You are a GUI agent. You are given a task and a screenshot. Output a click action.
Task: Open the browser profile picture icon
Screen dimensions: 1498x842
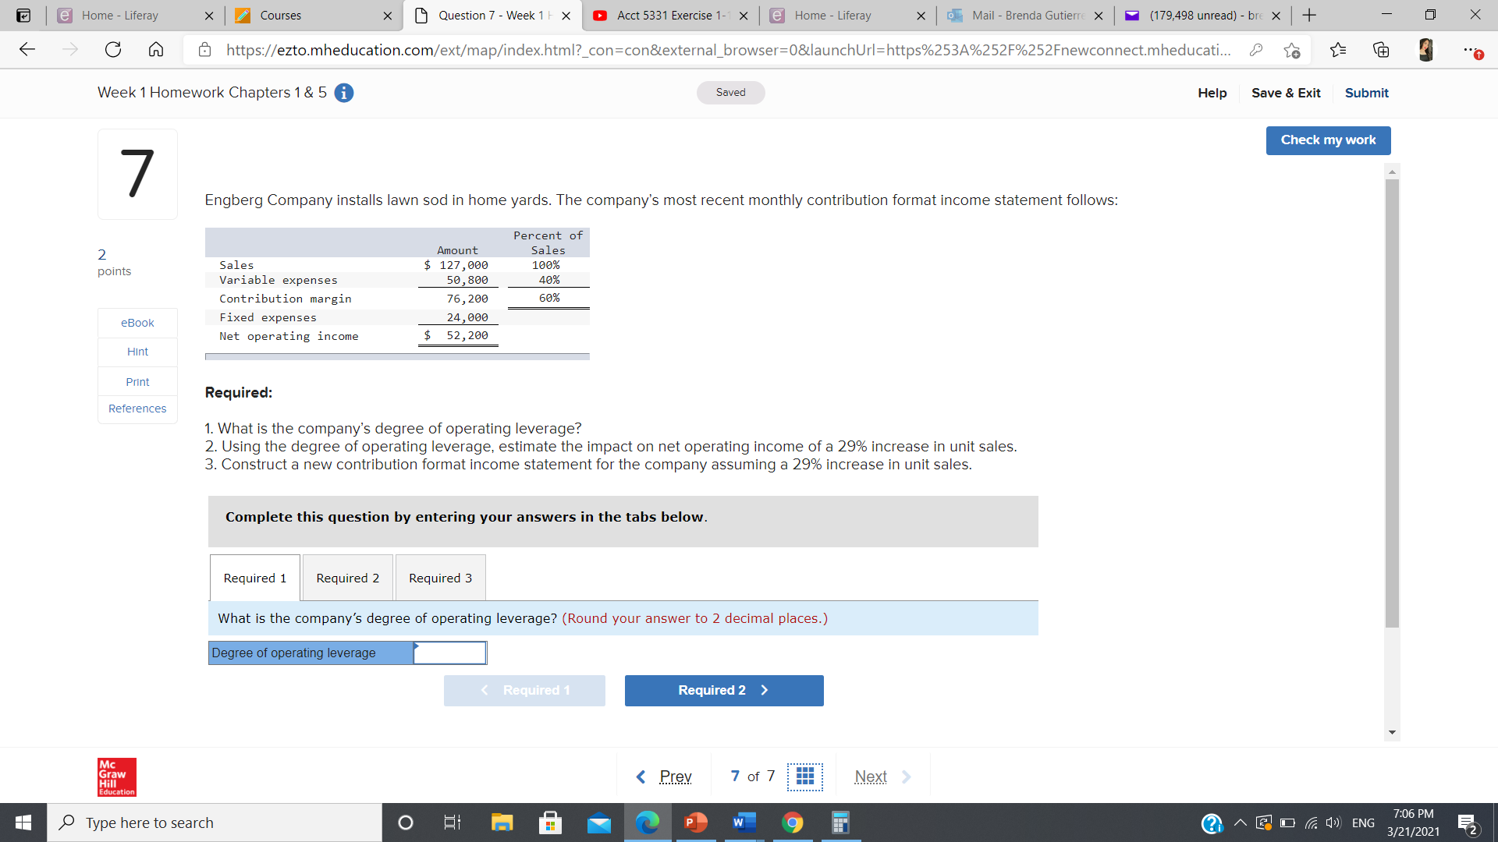click(x=1425, y=49)
